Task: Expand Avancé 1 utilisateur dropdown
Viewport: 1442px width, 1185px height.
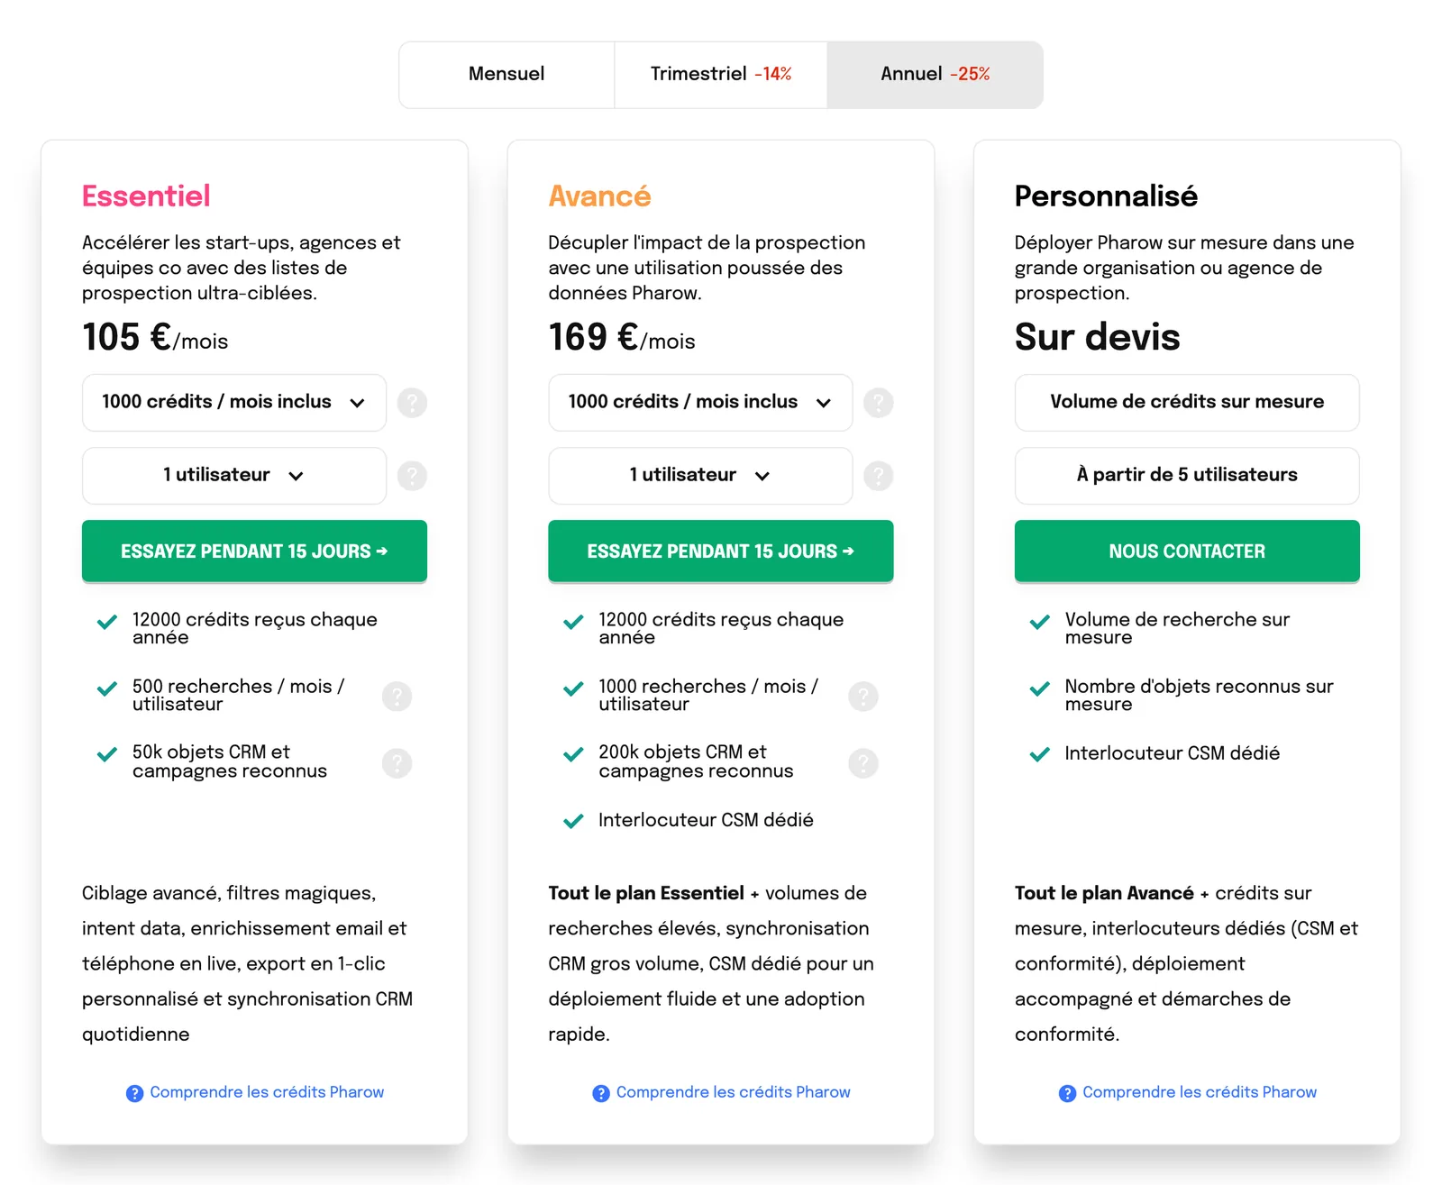Action: [700, 476]
